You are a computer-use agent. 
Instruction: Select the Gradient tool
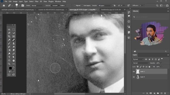pos(9,50)
